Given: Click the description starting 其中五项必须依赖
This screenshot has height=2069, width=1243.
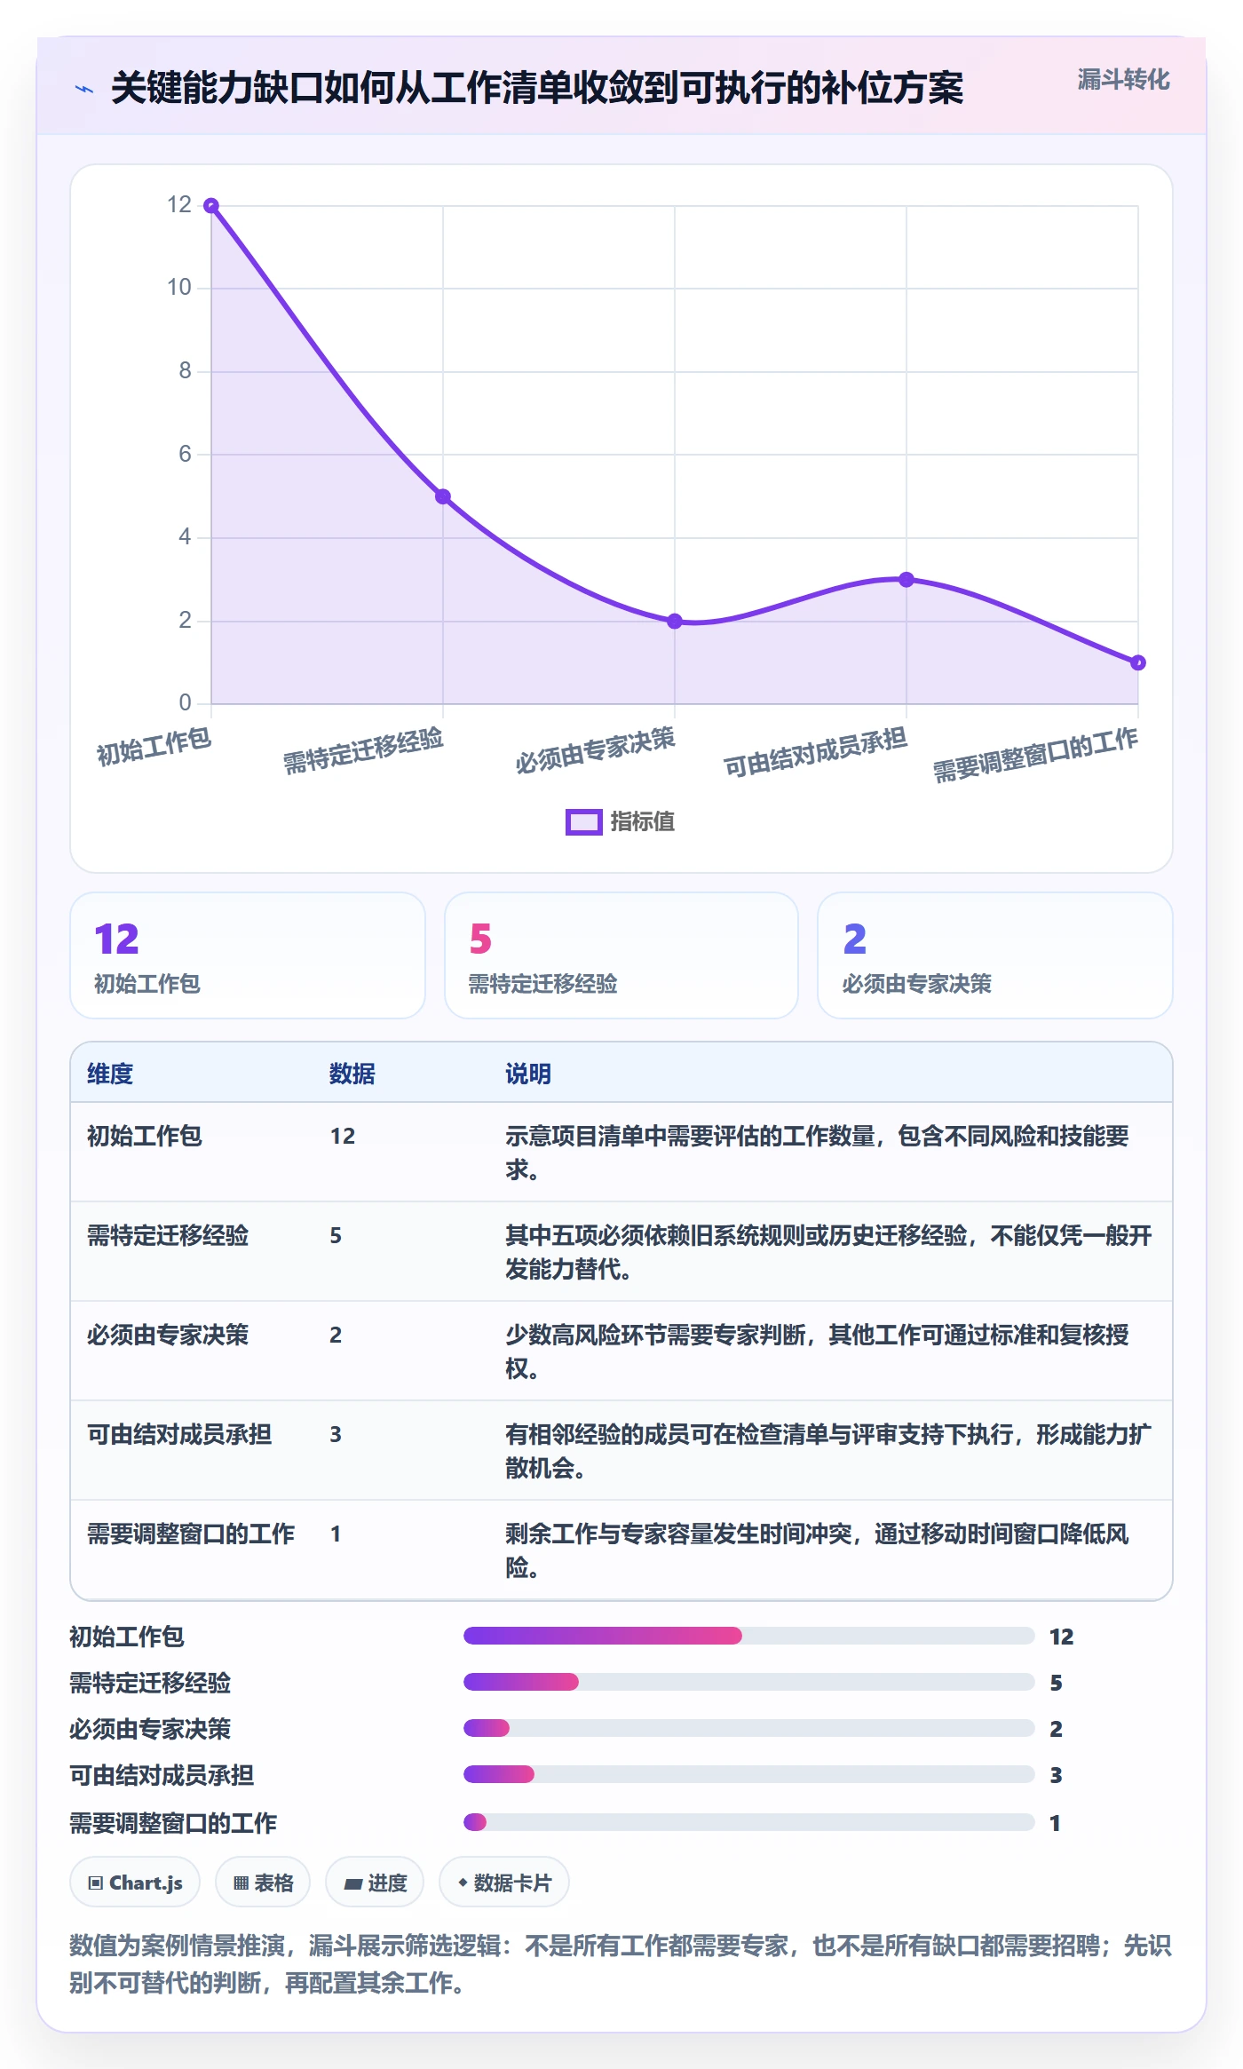Looking at the screenshot, I should [x=829, y=1252].
